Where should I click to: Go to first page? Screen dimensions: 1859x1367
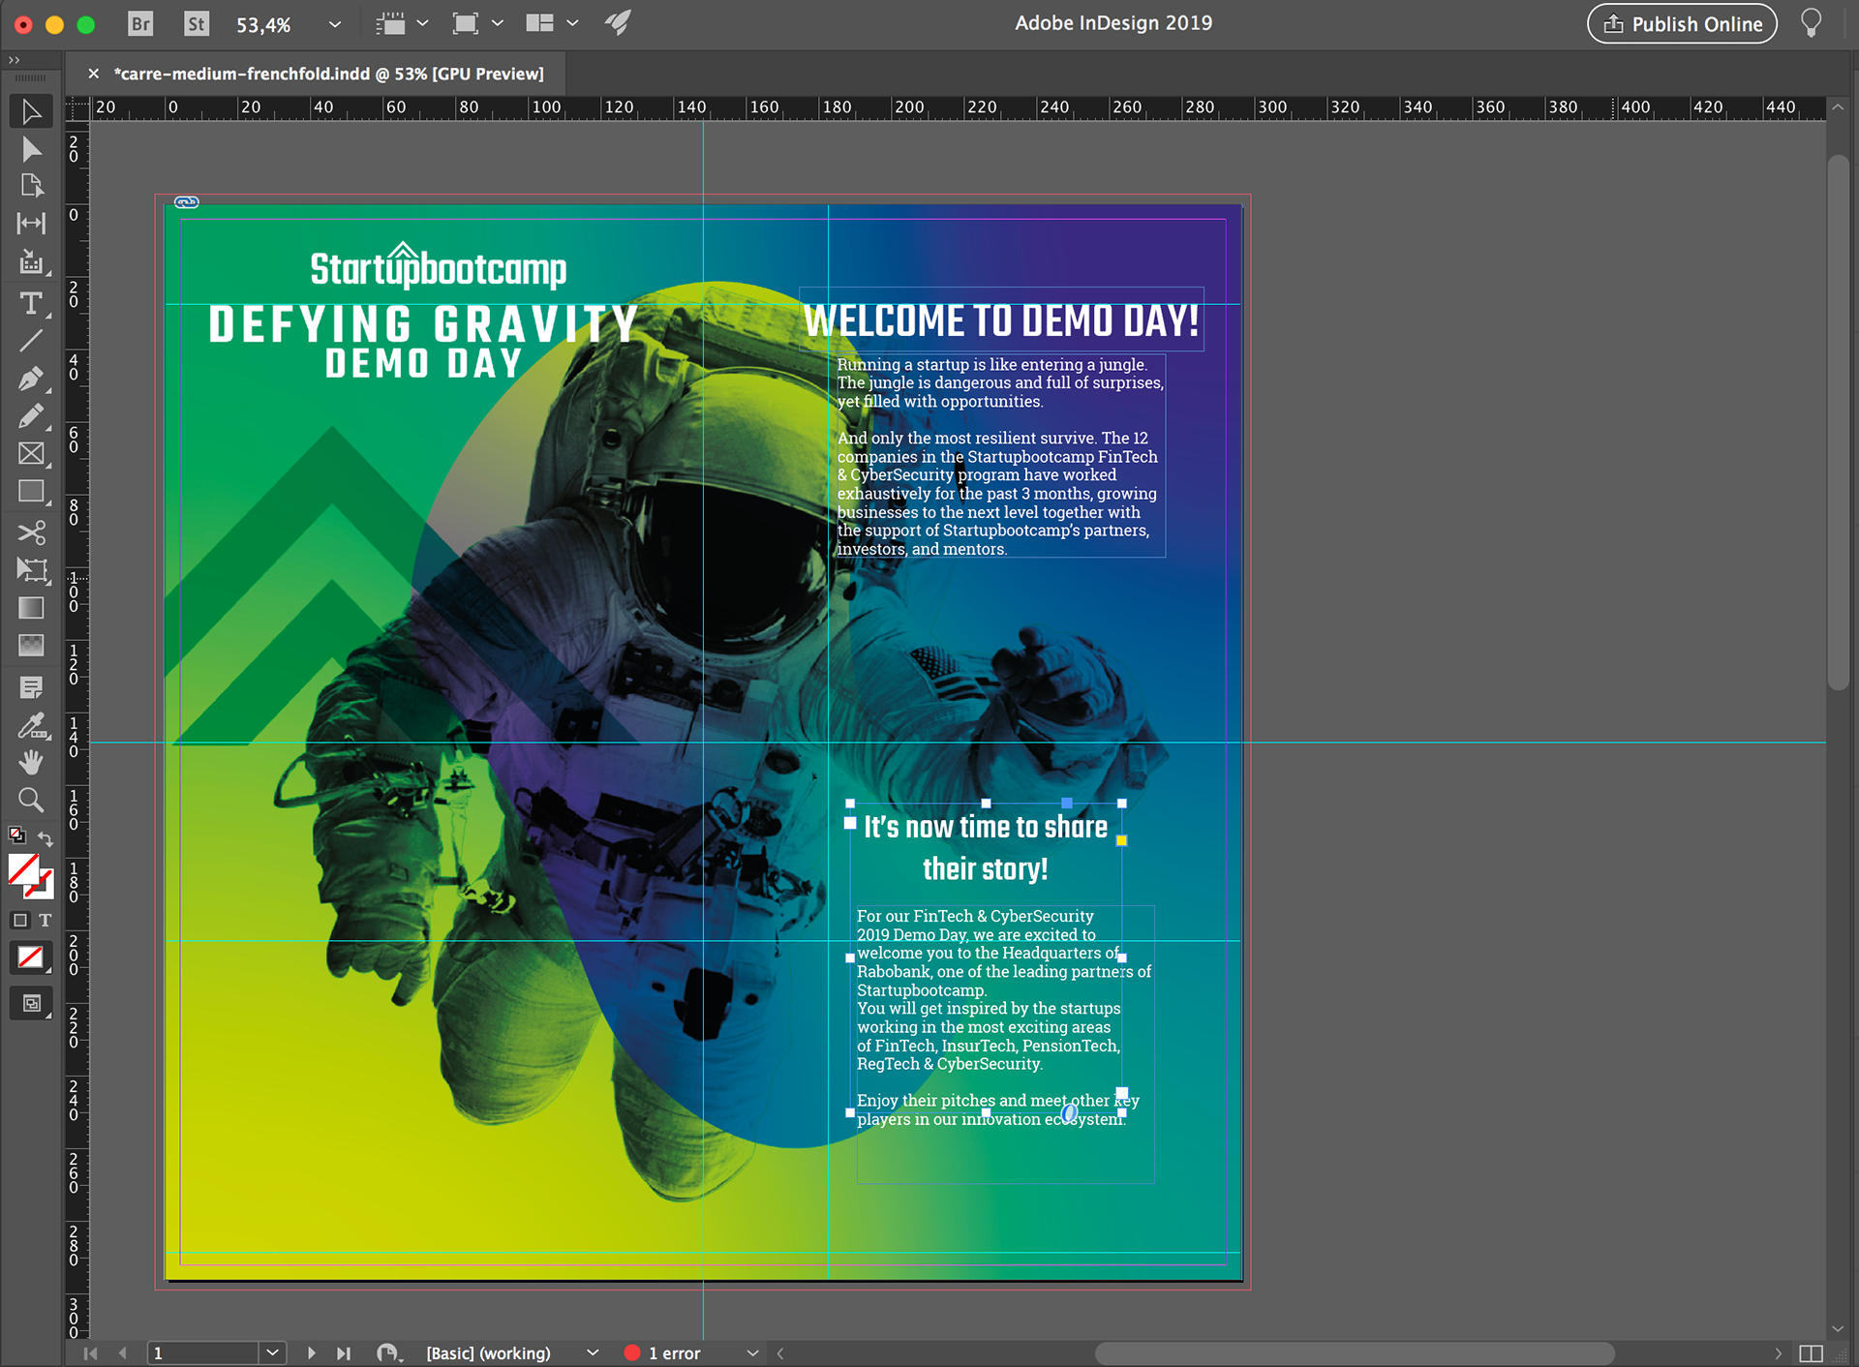pyautogui.click(x=90, y=1352)
